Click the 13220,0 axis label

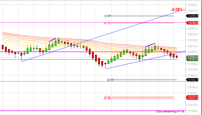193,40
